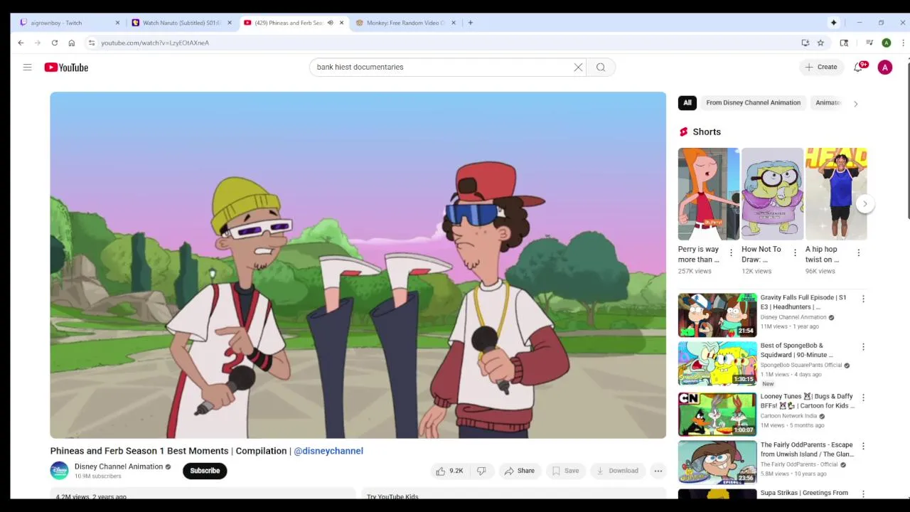Open media controls in browser toolbar

pos(869,43)
